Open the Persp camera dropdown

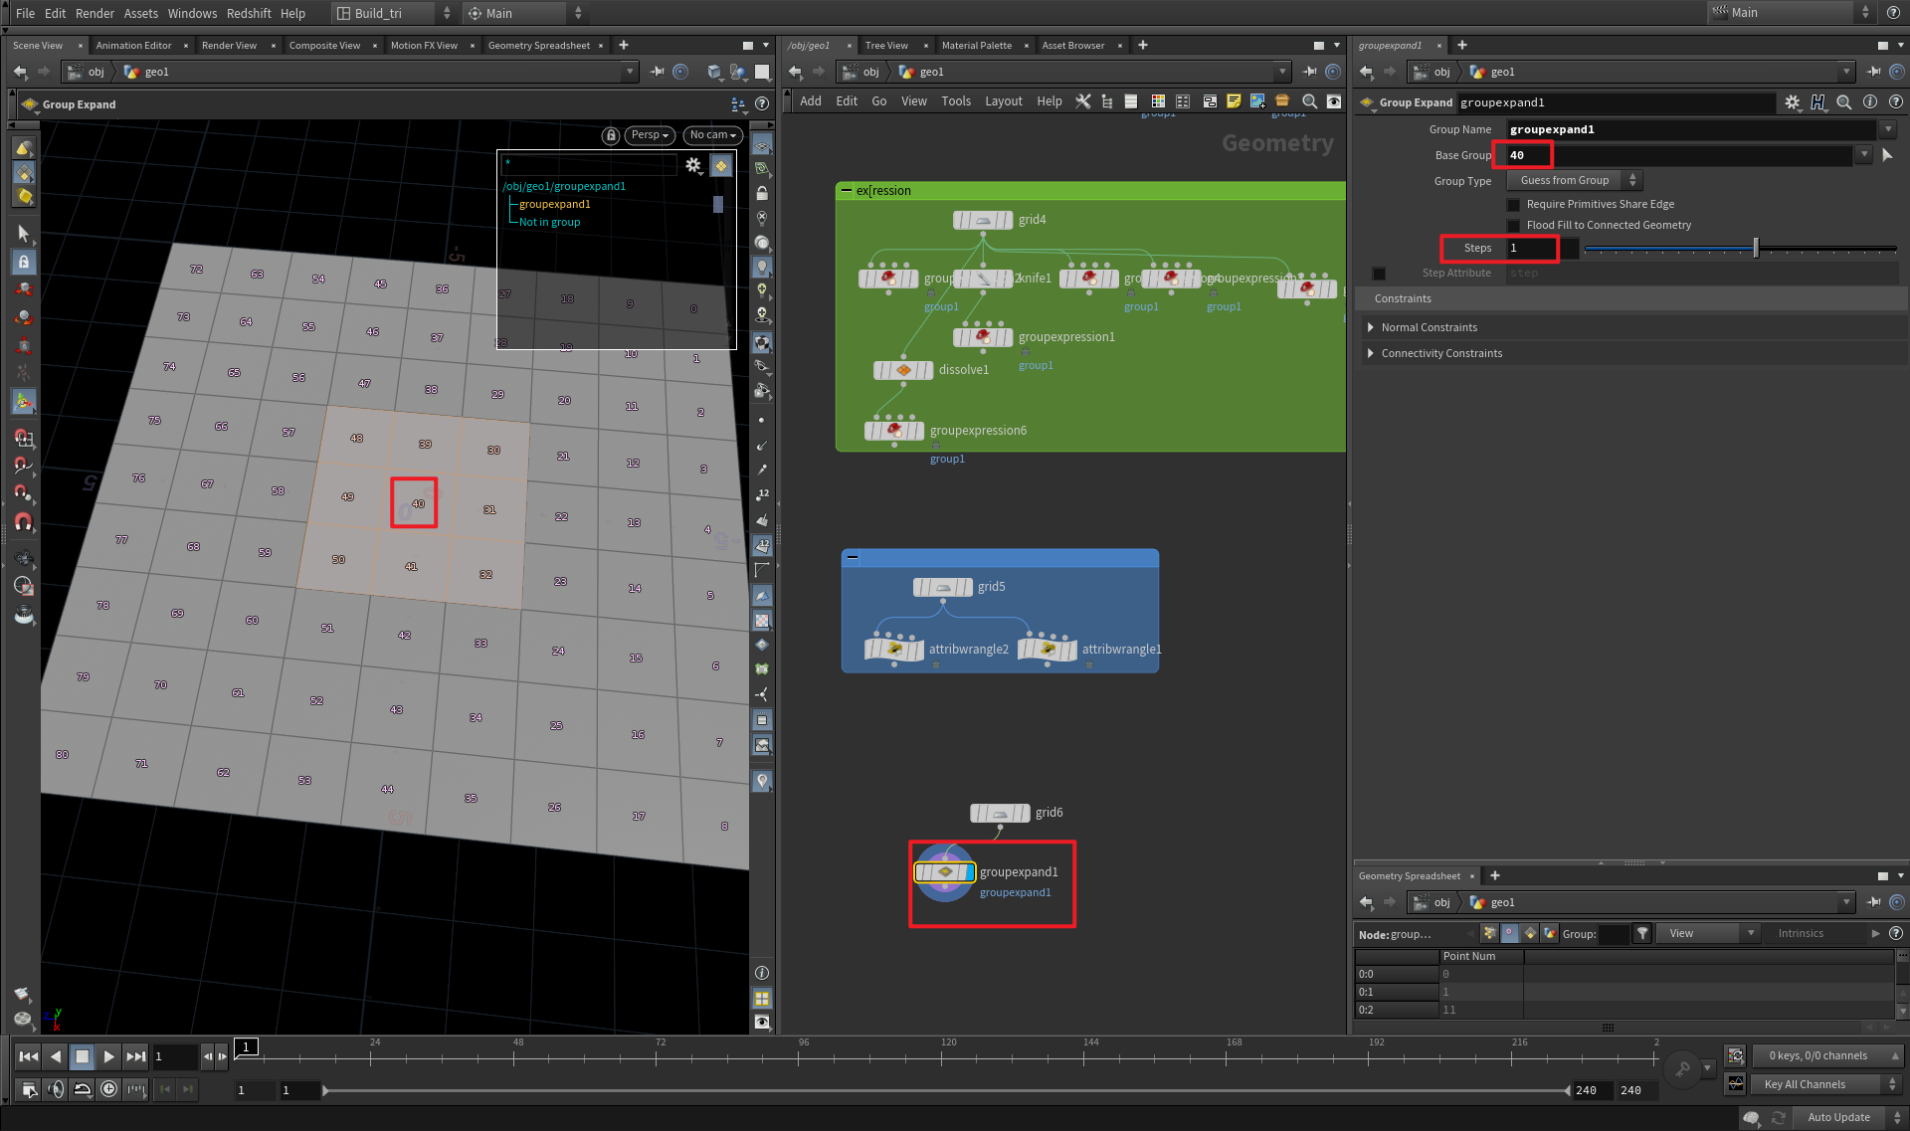point(649,135)
